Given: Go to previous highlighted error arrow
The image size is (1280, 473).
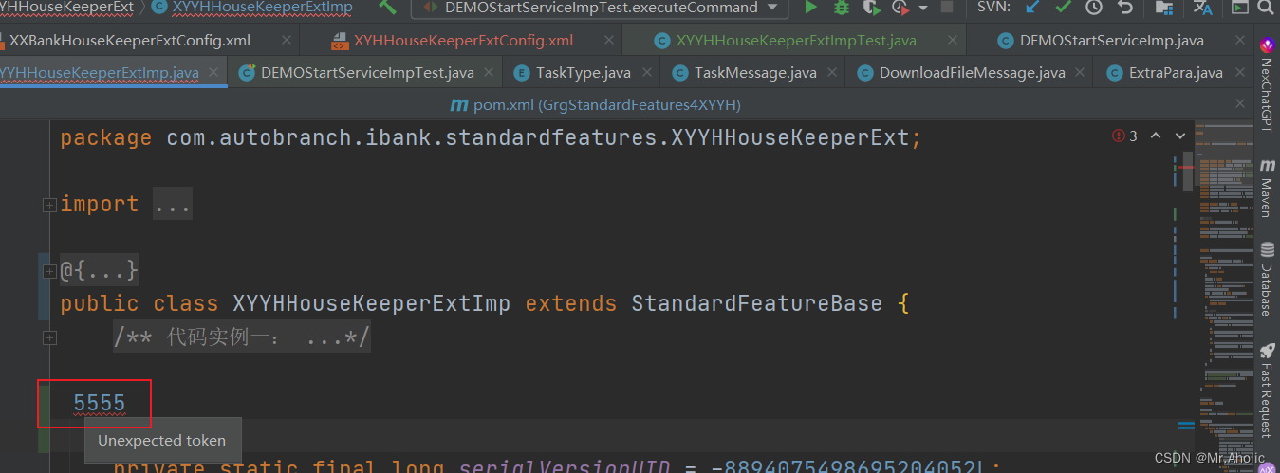Looking at the screenshot, I should [x=1156, y=136].
